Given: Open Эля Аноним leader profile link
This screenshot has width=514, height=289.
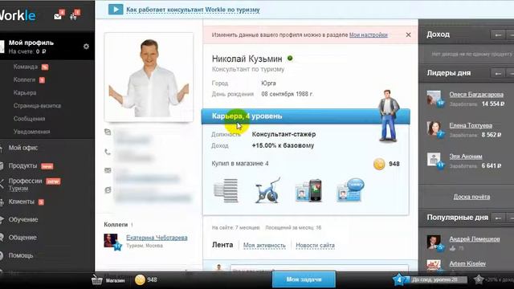Looking at the screenshot, I should 466,157.
